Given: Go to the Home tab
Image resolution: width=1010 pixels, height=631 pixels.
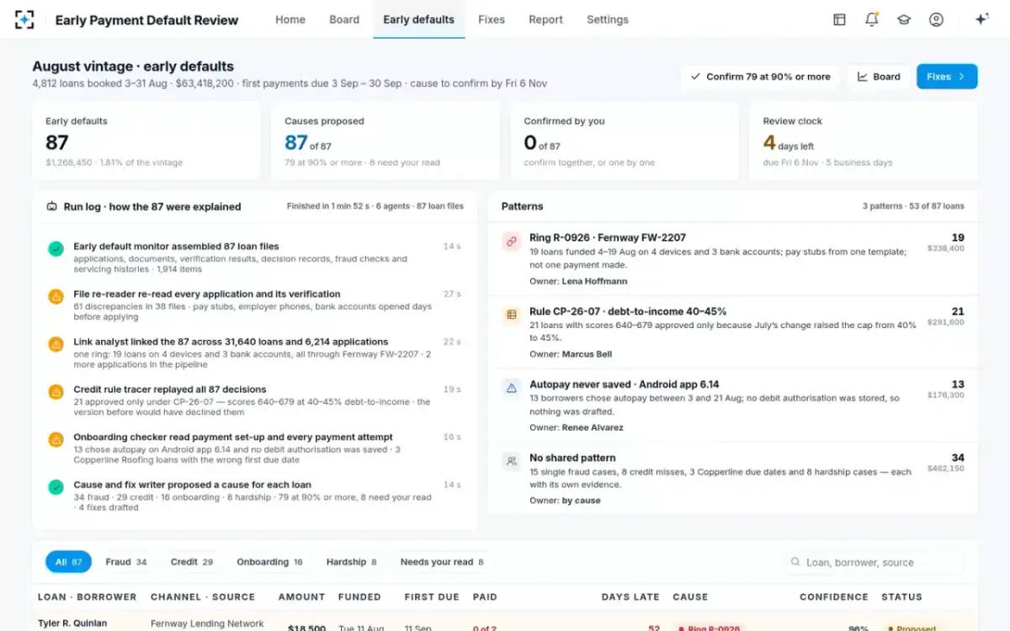Looking at the screenshot, I should click(x=290, y=19).
